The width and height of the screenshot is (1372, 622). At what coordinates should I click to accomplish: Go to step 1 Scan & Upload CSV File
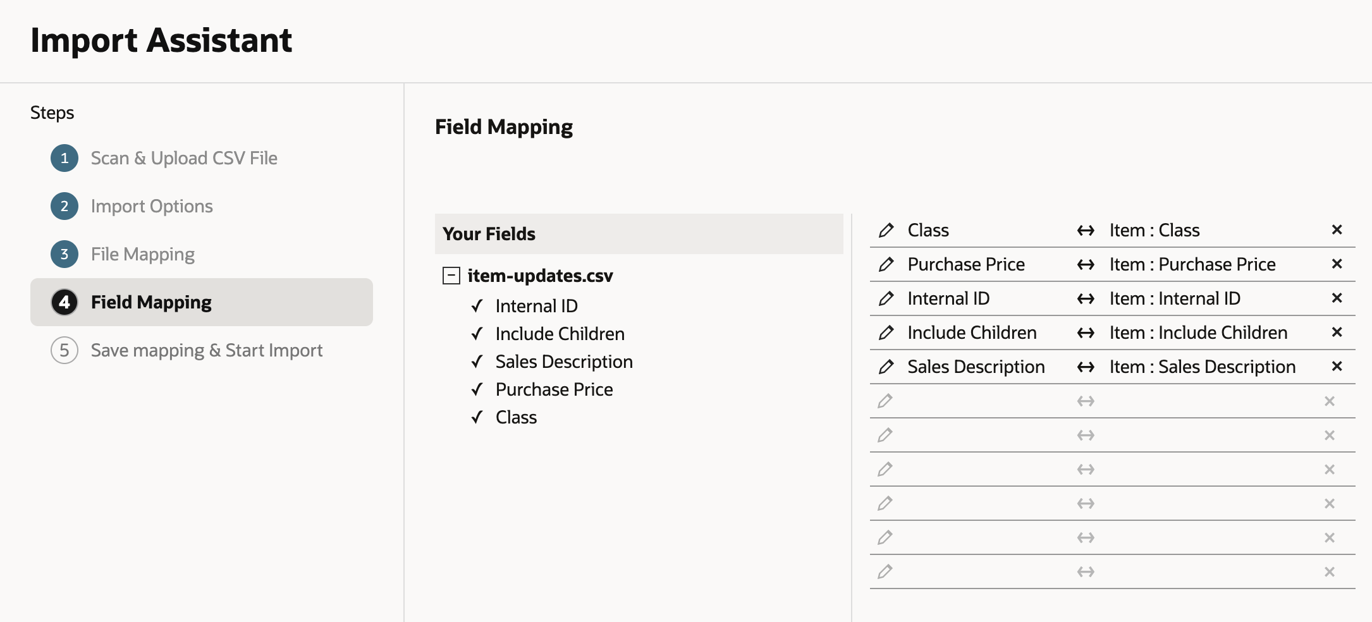click(164, 158)
